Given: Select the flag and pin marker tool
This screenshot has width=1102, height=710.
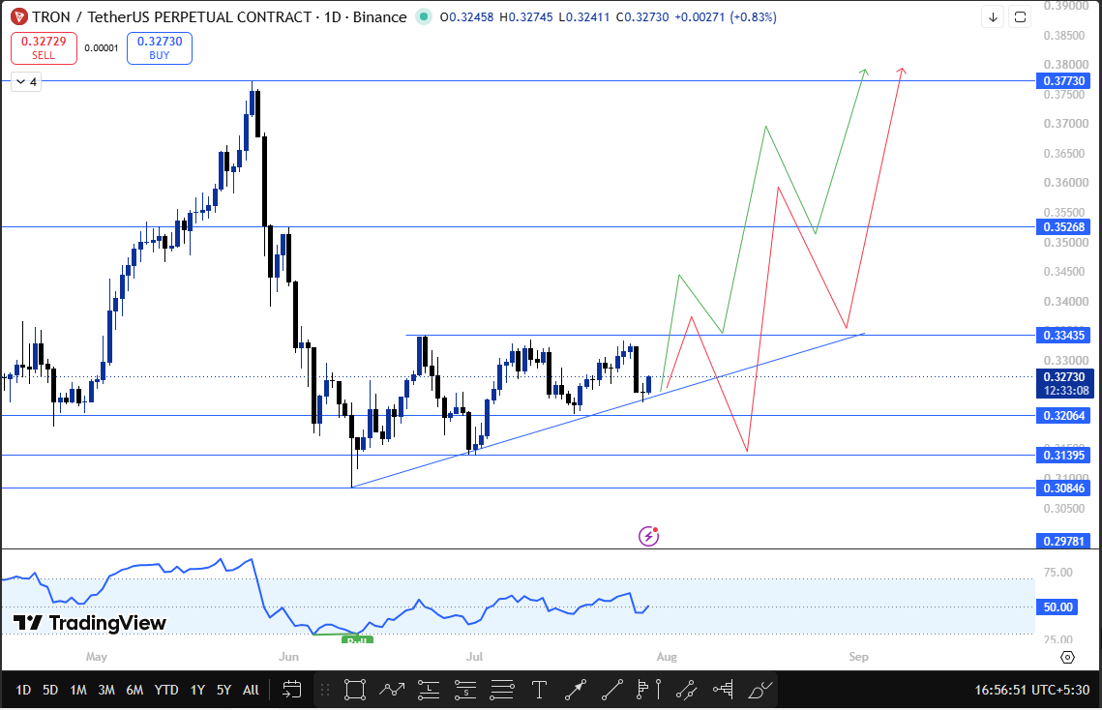Looking at the screenshot, I should coord(648,690).
